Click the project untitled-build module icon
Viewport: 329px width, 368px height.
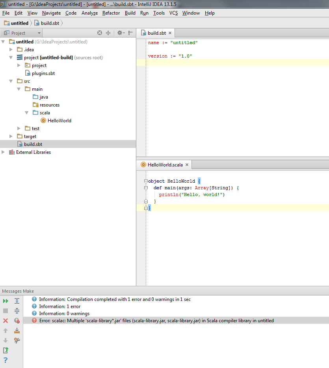coord(20,57)
